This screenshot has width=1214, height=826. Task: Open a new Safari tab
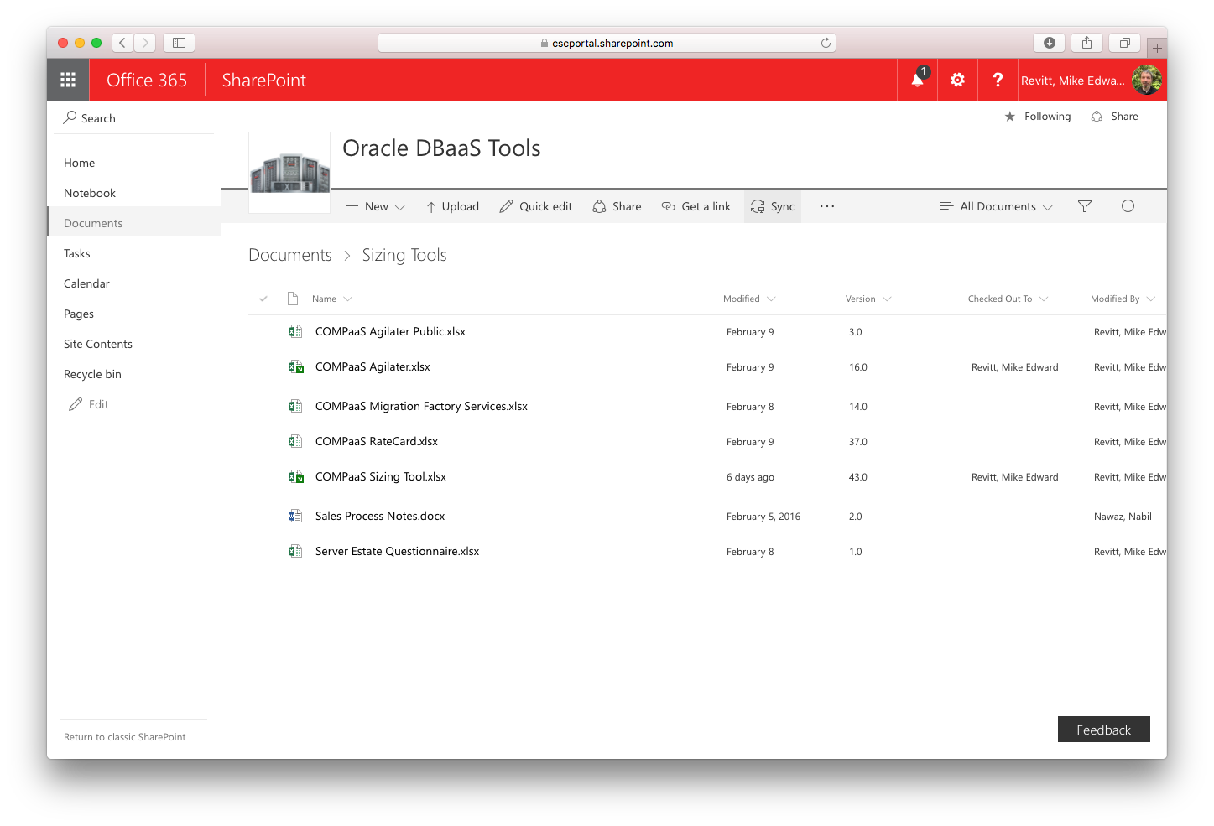tap(1157, 48)
